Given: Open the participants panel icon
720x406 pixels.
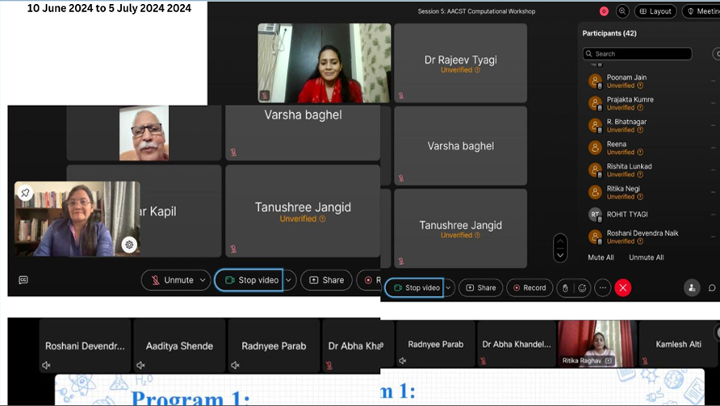Looking at the screenshot, I should [x=692, y=288].
